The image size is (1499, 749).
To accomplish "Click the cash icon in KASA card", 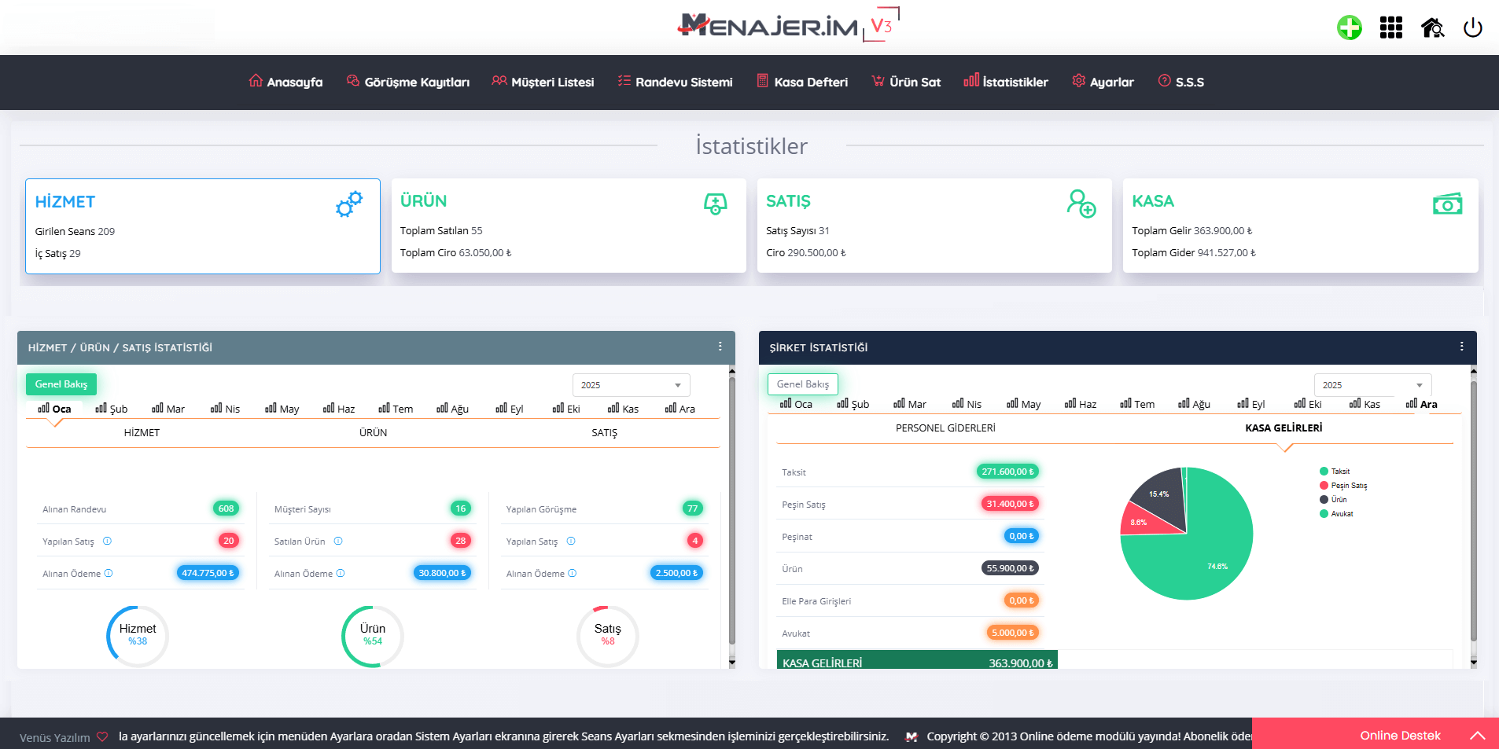I will pyautogui.click(x=1447, y=204).
